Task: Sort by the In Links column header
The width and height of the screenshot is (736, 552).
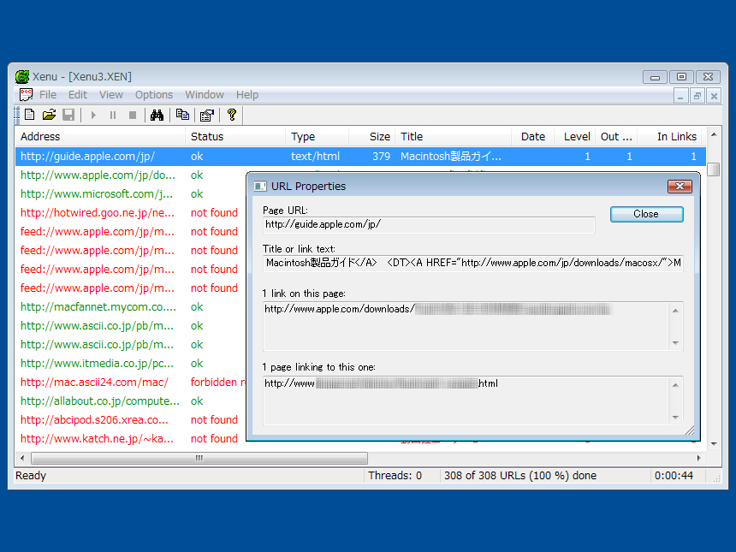Action: pos(669,137)
